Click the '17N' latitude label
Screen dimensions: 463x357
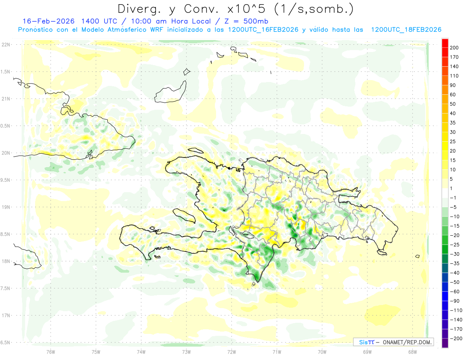coord(6,315)
